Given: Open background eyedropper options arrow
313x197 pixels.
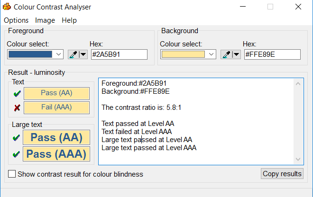Looking at the screenshot, I should pos(236,54).
